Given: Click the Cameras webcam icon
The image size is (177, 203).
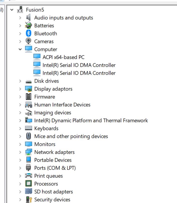Looking at the screenshot, I should (29, 41).
